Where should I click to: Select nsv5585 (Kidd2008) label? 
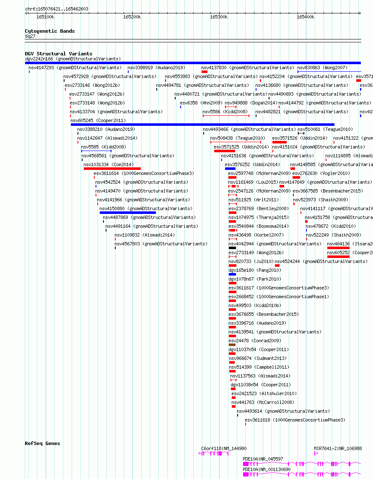[x=104, y=147]
